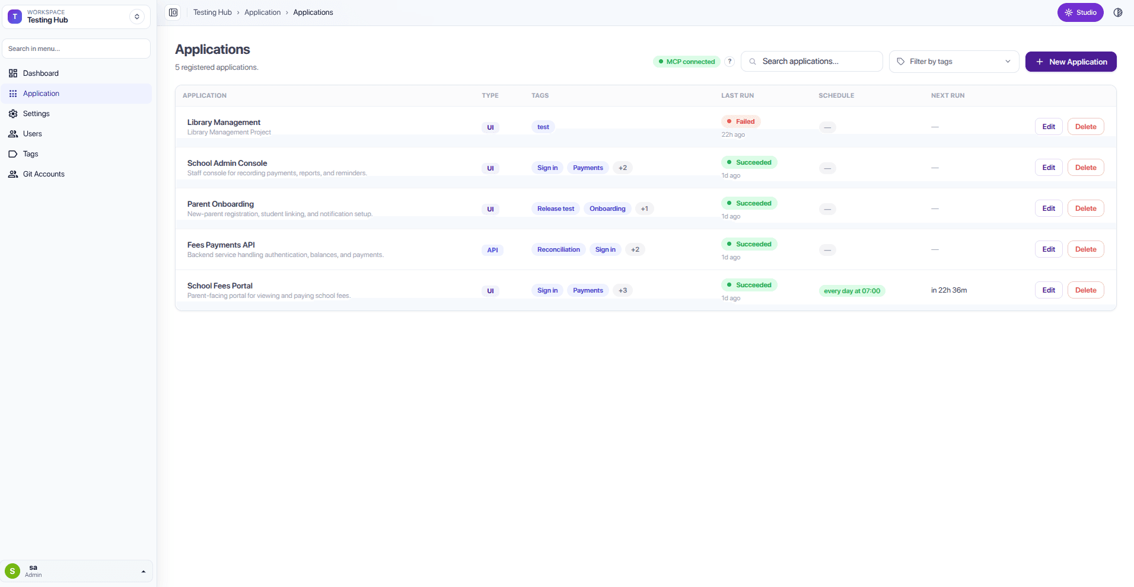This screenshot has width=1134, height=587.
Task: Open the Parent Onboarding application name
Action: pyautogui.click(x=221, y=204)
